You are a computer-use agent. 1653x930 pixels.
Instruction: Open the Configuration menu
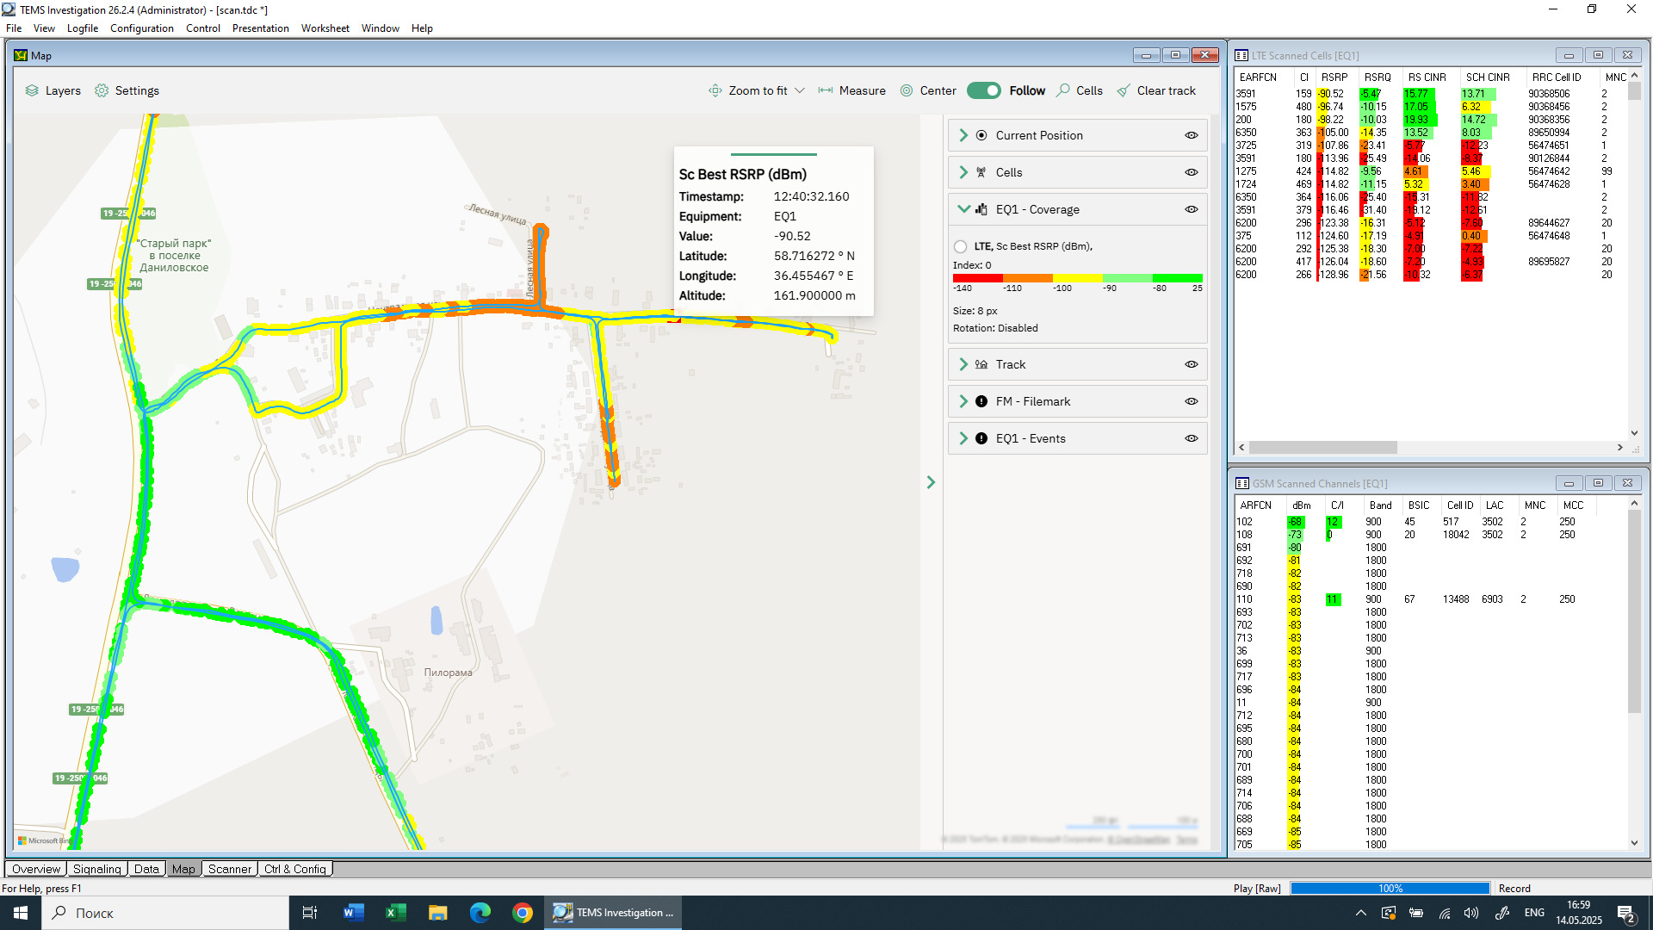(x=142, y=28)
